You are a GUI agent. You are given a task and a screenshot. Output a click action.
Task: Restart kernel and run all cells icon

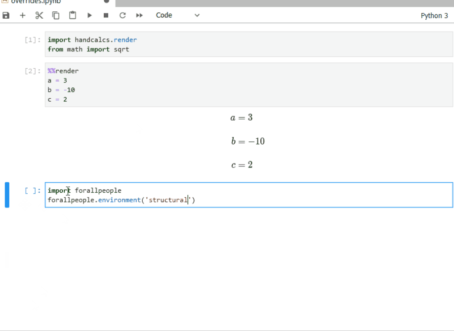[x=139, y=15]
